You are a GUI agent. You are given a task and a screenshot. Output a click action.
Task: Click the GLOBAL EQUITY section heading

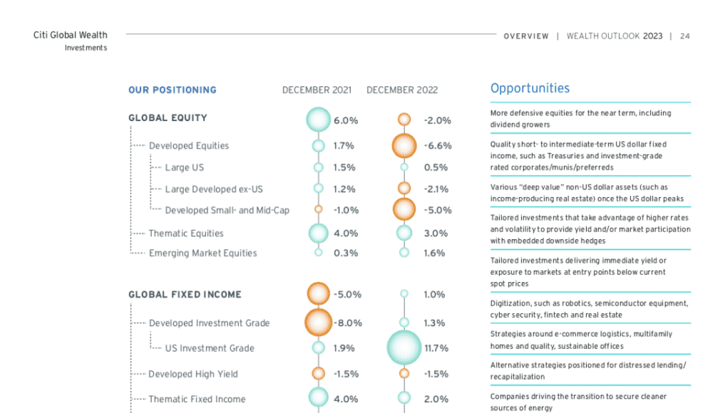coord(168,117)
